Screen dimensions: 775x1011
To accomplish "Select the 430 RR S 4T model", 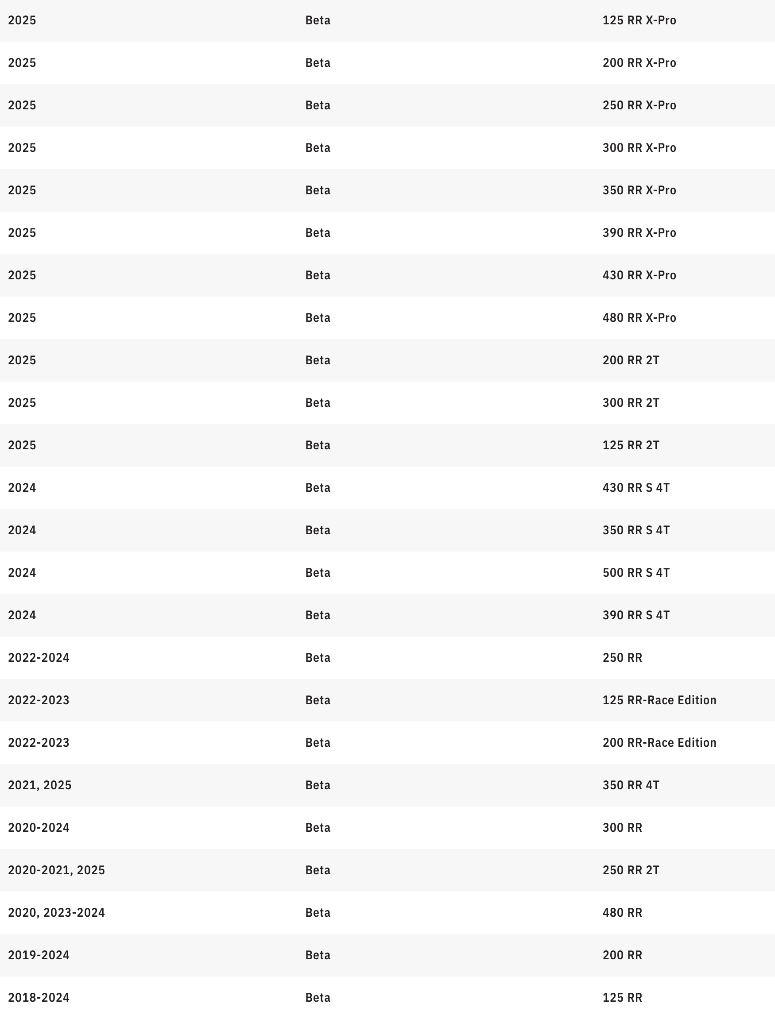I will (635, 488).
